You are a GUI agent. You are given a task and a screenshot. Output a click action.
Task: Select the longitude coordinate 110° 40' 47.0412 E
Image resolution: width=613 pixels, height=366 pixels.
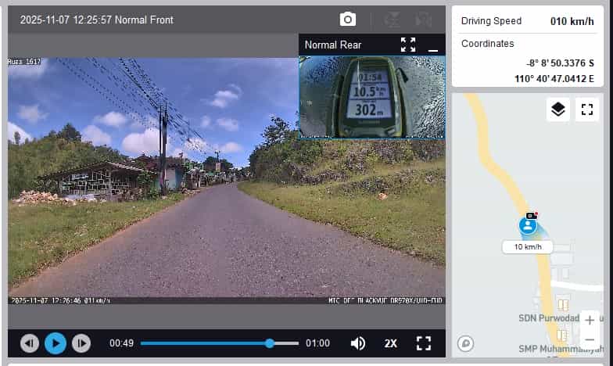[554, 78]
